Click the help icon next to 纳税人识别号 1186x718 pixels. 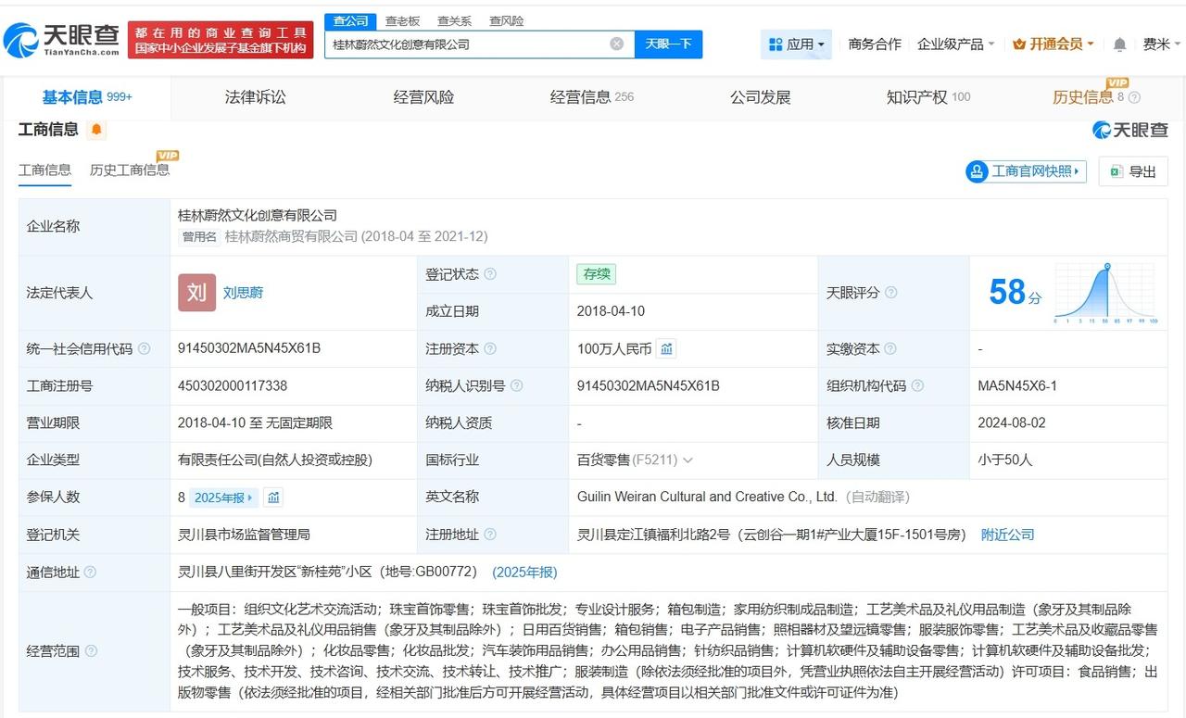point(516,386)
